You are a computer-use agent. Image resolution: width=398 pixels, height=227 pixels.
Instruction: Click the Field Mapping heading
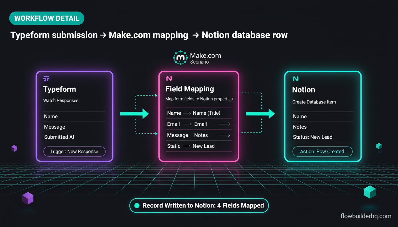tap(190, 89)
